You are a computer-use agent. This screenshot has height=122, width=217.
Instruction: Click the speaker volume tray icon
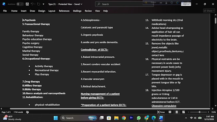pyautogui.click(x=195, y=118)
